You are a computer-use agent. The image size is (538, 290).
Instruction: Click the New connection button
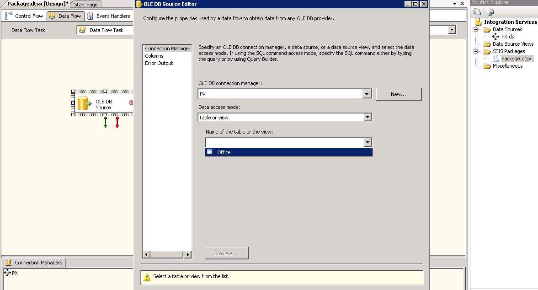(399, 94)
